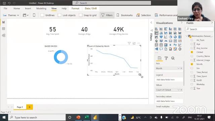
Task: Check the Ad_Topic field
Action: click(192, 40)
